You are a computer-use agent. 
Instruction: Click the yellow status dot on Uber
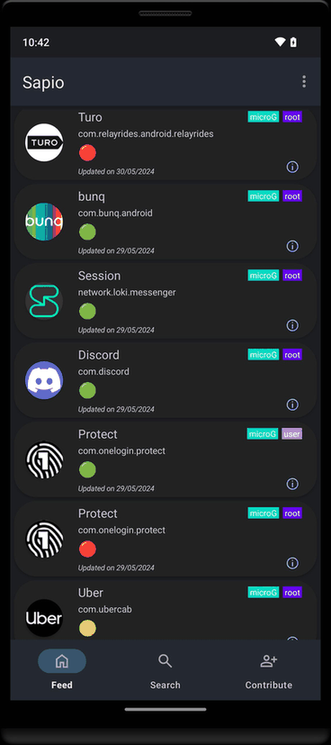point(87,628)
